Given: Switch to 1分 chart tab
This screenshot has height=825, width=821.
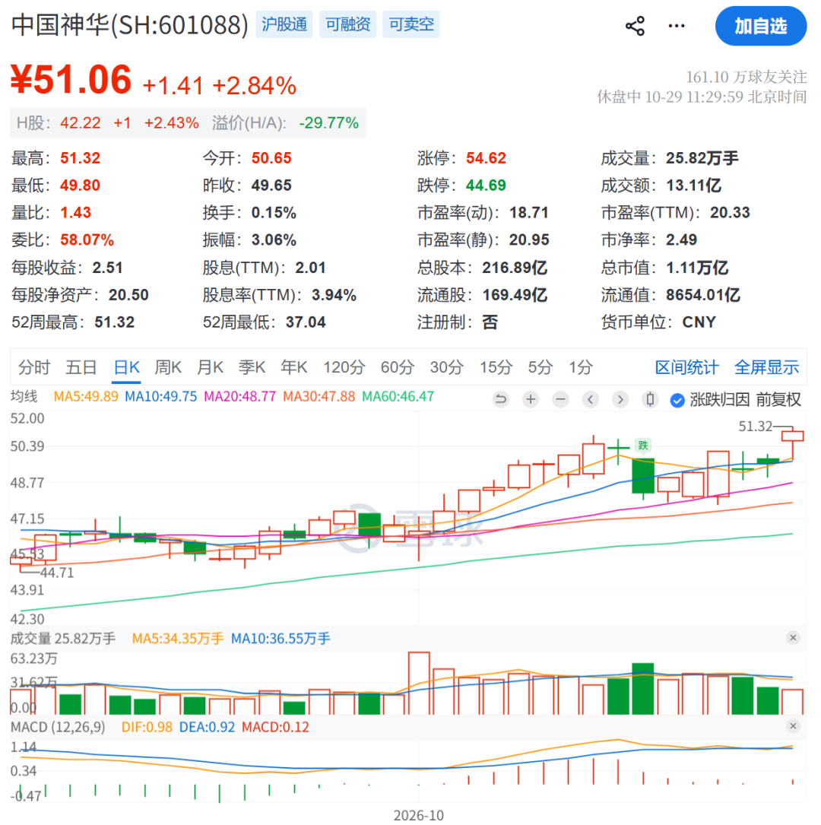Looking at the screenshot, I should tap(582, 367).
